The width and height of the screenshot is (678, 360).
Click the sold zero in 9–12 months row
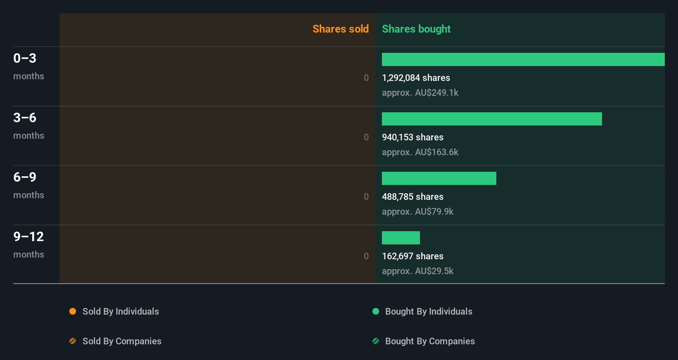coord(366,256)
